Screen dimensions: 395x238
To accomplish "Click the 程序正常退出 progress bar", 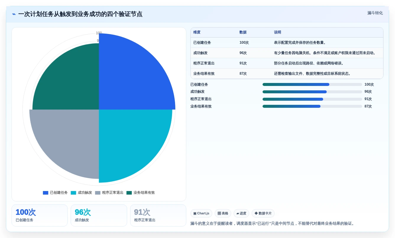I will (312, 99).
